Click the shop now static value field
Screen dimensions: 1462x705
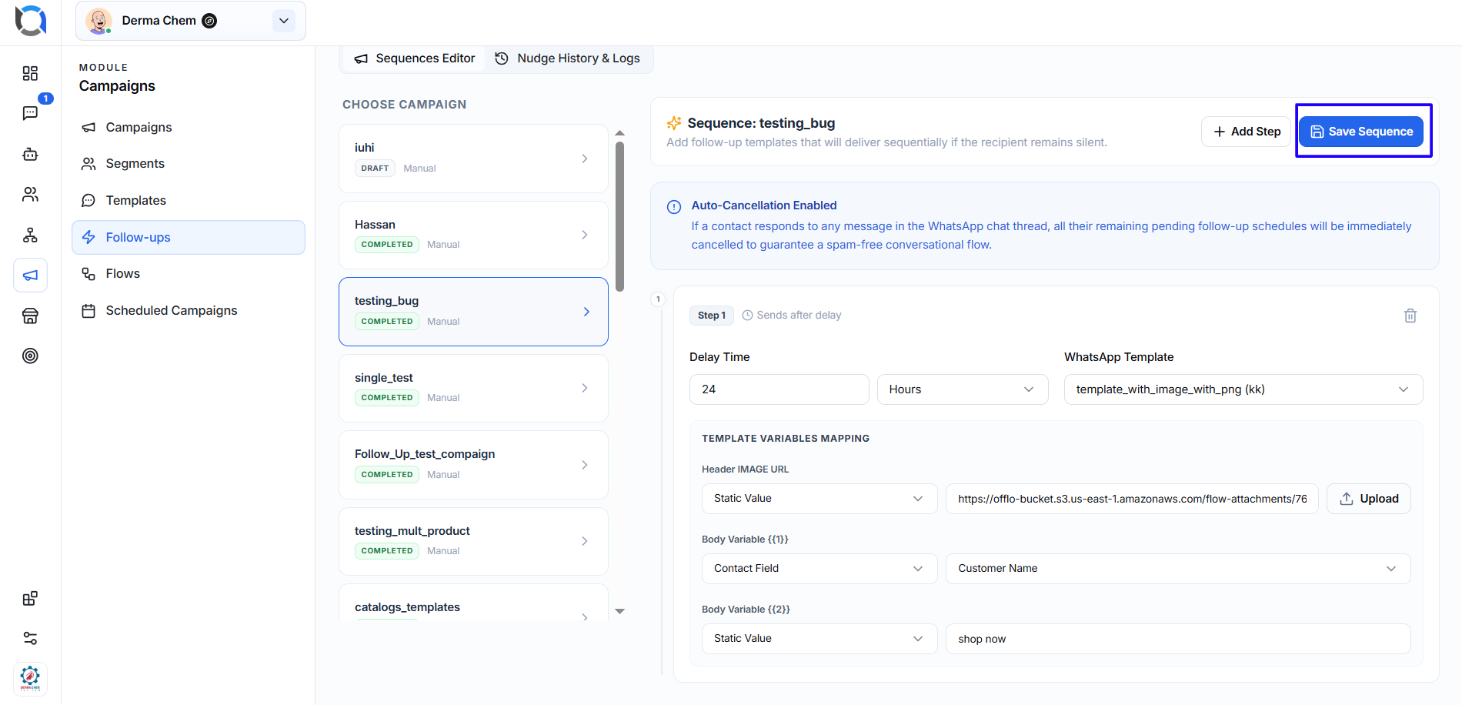(x=1178, y=639)
